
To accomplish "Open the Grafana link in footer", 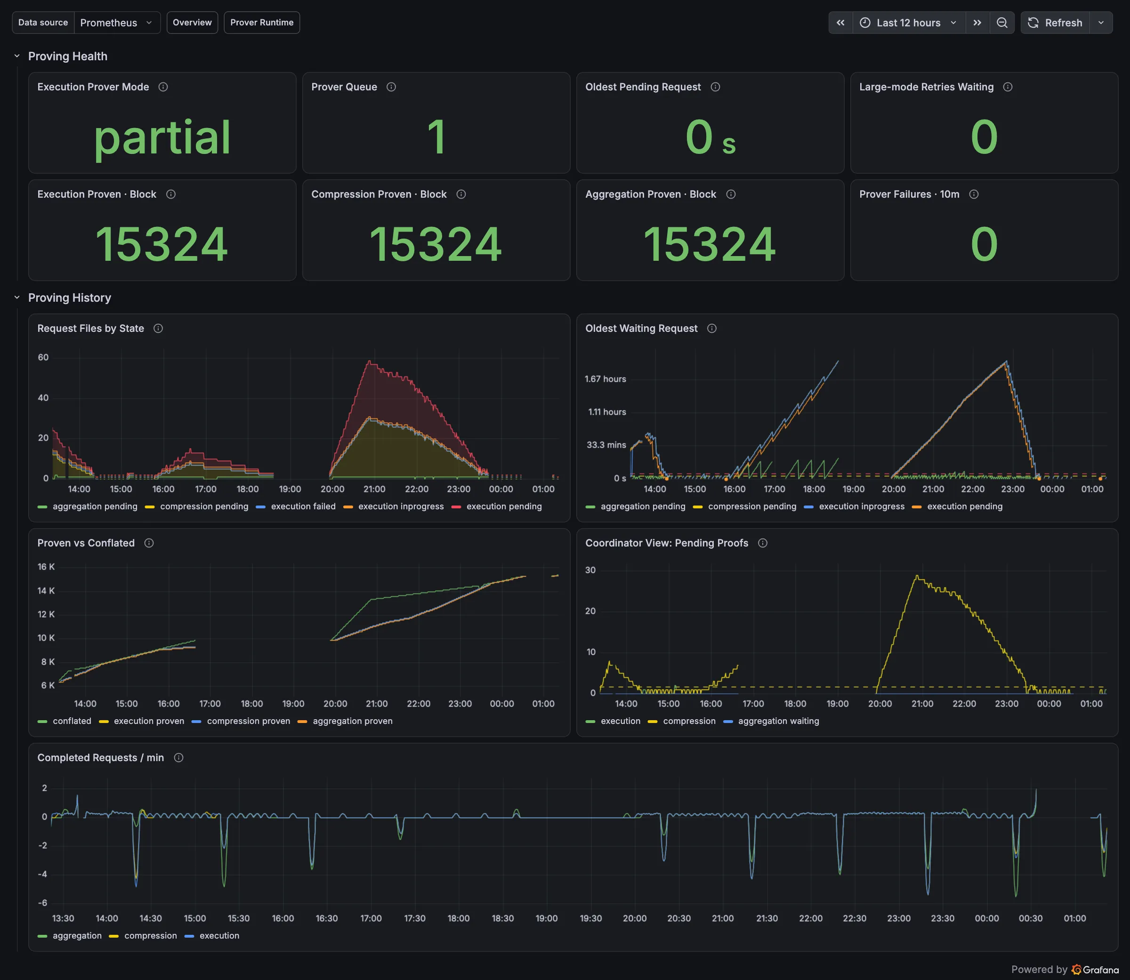I will click(1095, 970).
